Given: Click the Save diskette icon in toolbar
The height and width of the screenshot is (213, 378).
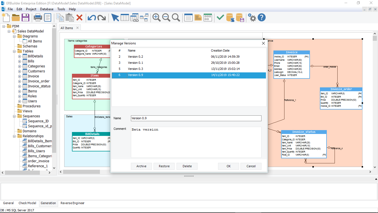Looking at the screenshot, I should (25, 17).
